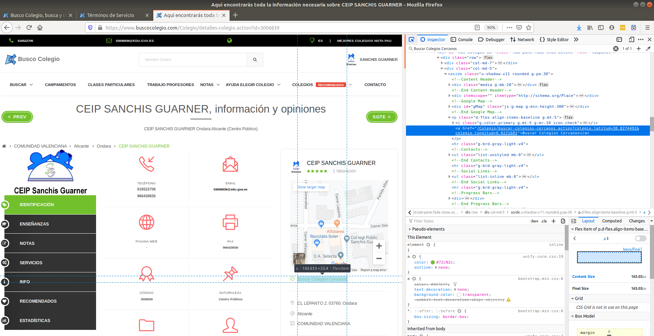654x336 pixels.
Task: Toggle .cls classes panel
Action: pyautogui.click(x=544, y=221)
